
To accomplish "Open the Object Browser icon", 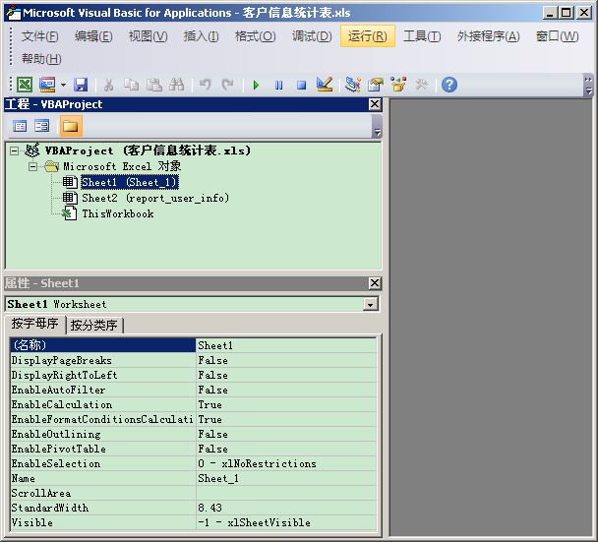I will pyautogui.click(x=398, y=85).
